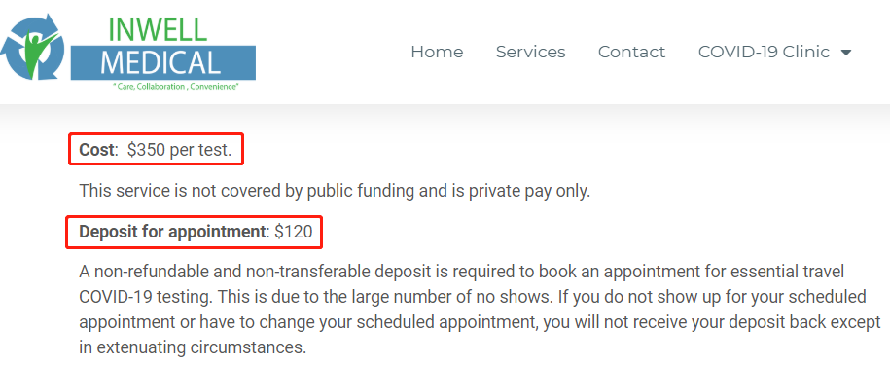Go to the Home page
This screenshot has height=365, width=890.
click(x=437, y=52)
